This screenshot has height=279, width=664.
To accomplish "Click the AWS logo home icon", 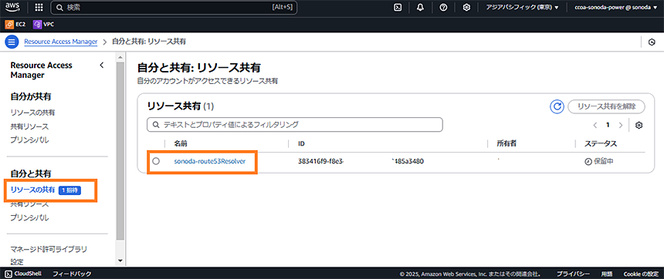I will (x=13, y=7).
